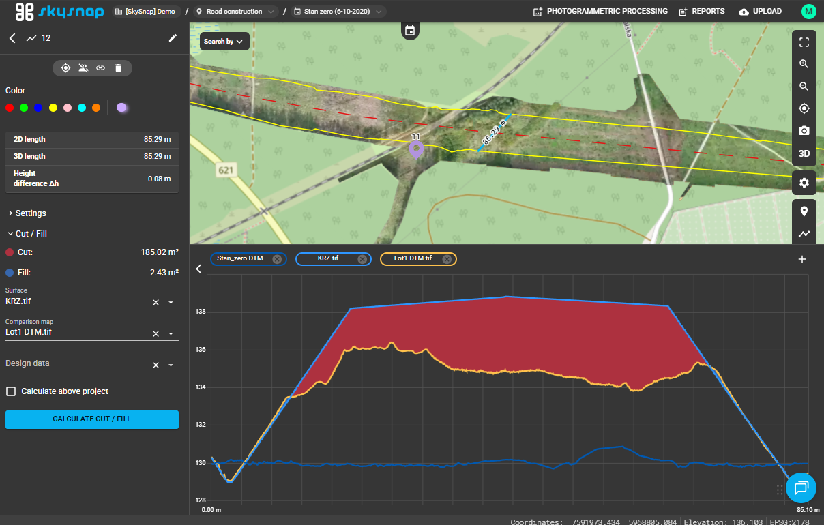
Task: Open Stan zero (6-10-2020) dataset dropdown
Action: (x=338, y=12)
